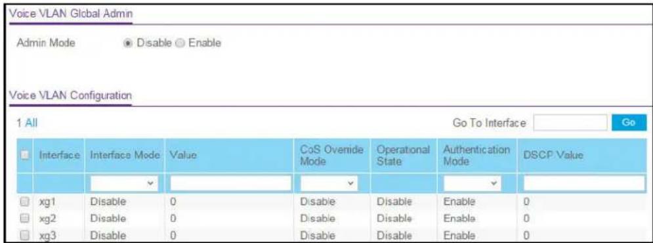Screen dimensions: 653x243
Task: Open the CoS Override Mode dropdown
Action: (x=329, y=183)
